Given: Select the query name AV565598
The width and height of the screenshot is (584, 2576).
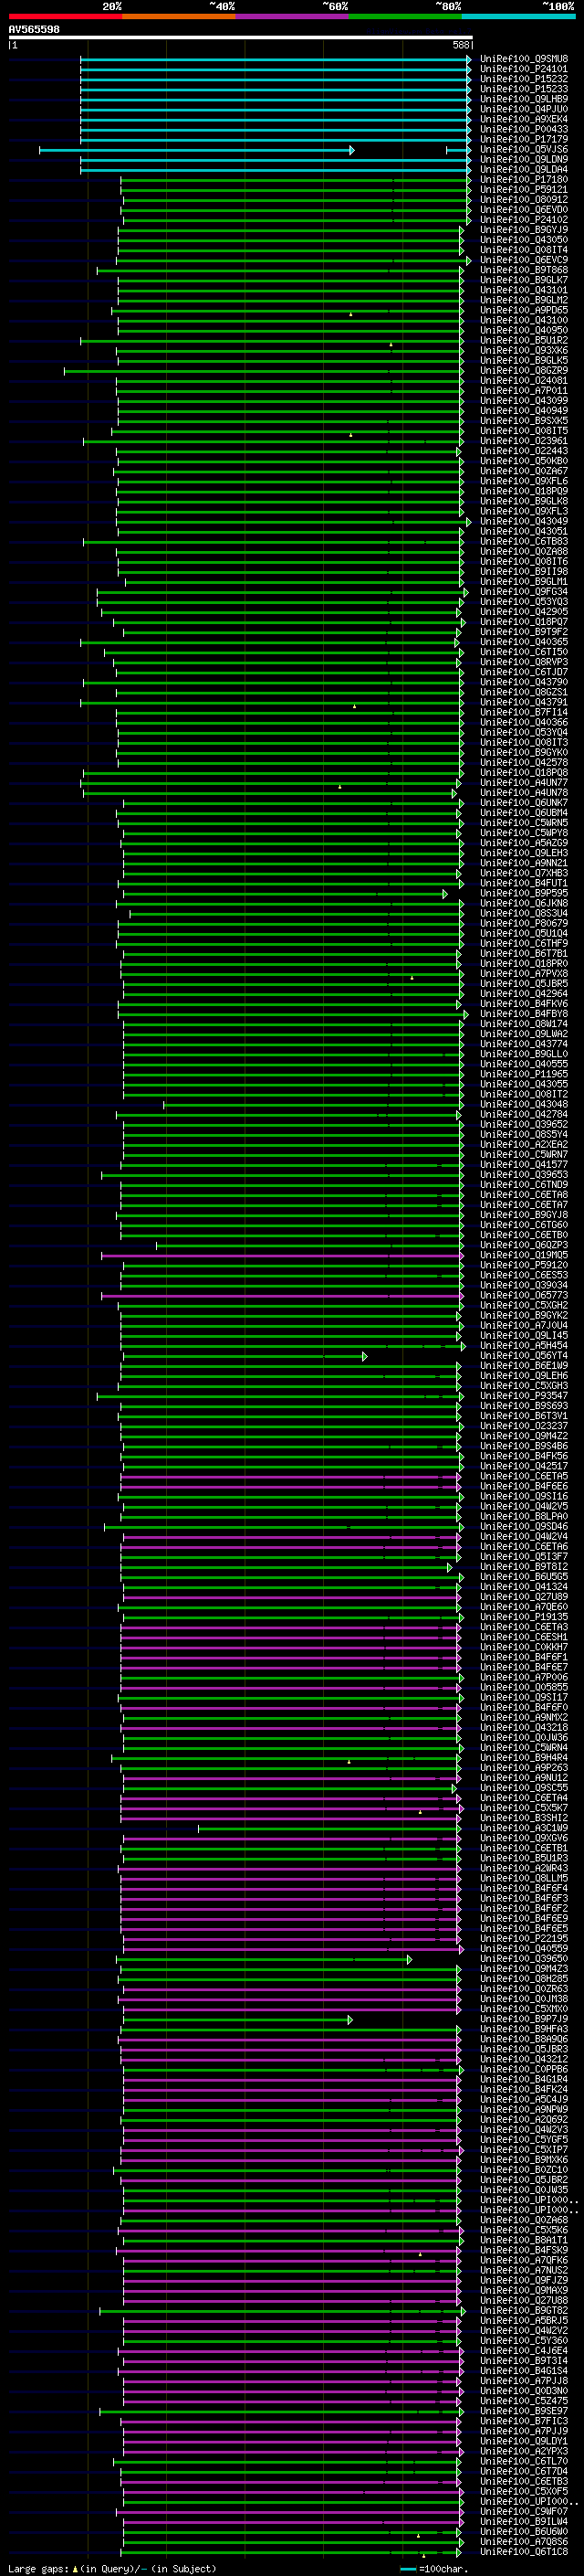Looking at the screenshot, I should click(x=34, y=30).
